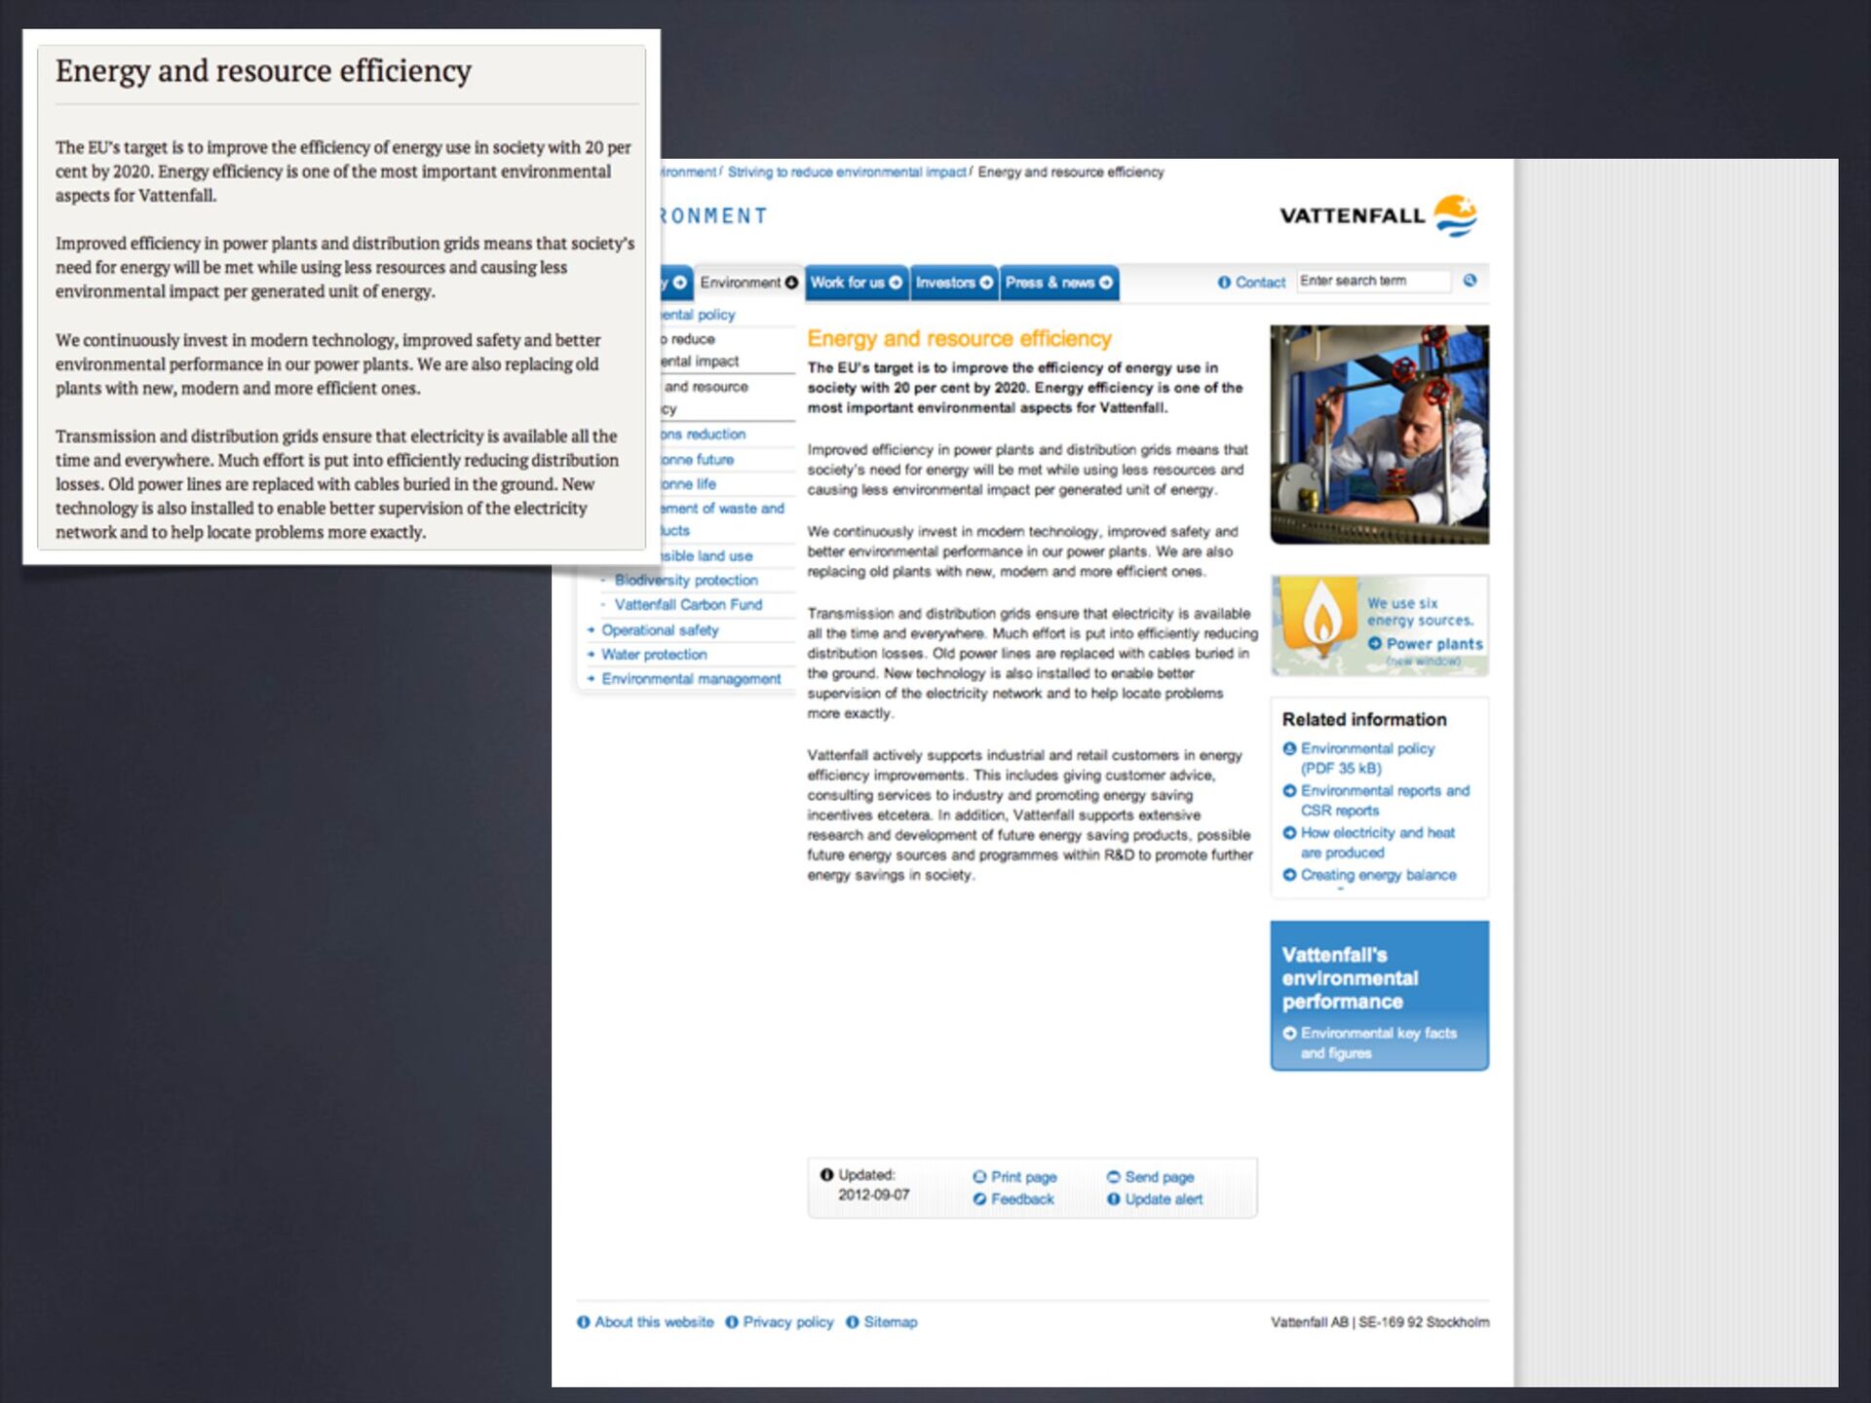Click arrow icon beside How electricity and heat
Image resolution: width=1871 pixels, height=1403 pixels.
(1289, 833)
